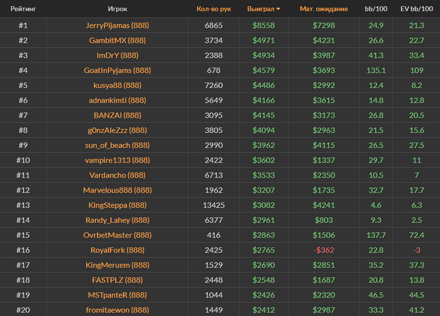Select sun_of_beach (888) player link

point(117,145)
